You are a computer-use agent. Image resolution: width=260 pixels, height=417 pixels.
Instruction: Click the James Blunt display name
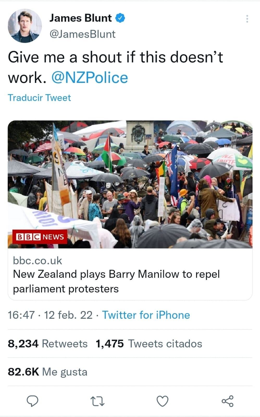[x=80, y=18]
